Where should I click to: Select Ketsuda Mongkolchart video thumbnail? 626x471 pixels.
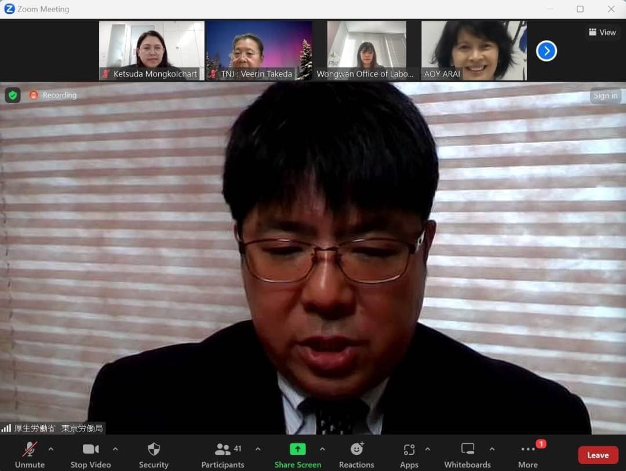tap(151, 50)
